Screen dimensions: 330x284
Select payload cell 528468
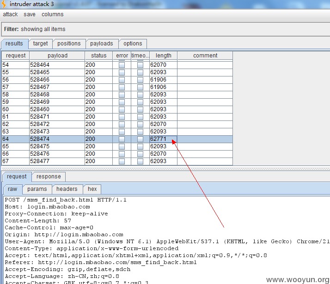tap(57, 95)
